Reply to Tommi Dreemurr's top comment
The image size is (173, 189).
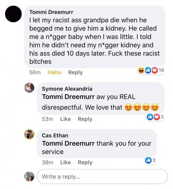(x=75, y=72)
